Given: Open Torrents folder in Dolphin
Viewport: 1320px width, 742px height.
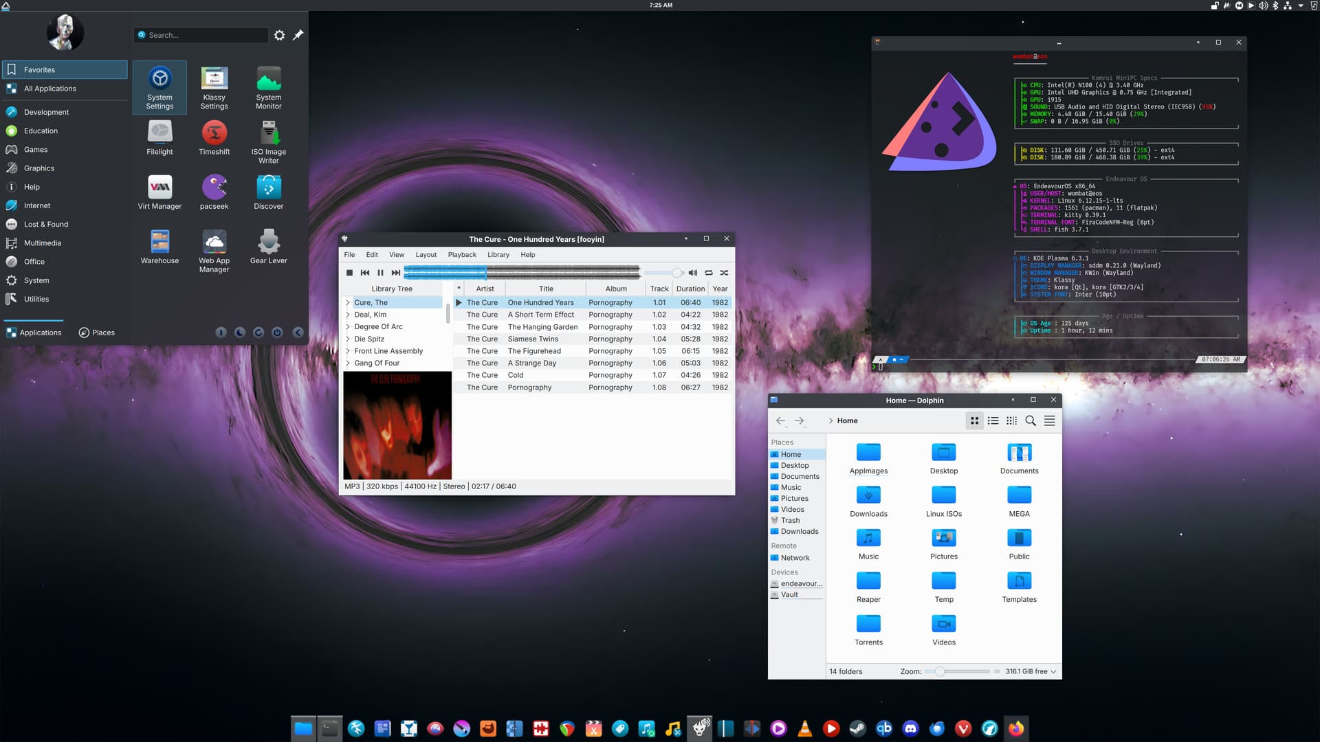Looking at the screenshot, I should (868, 630).
